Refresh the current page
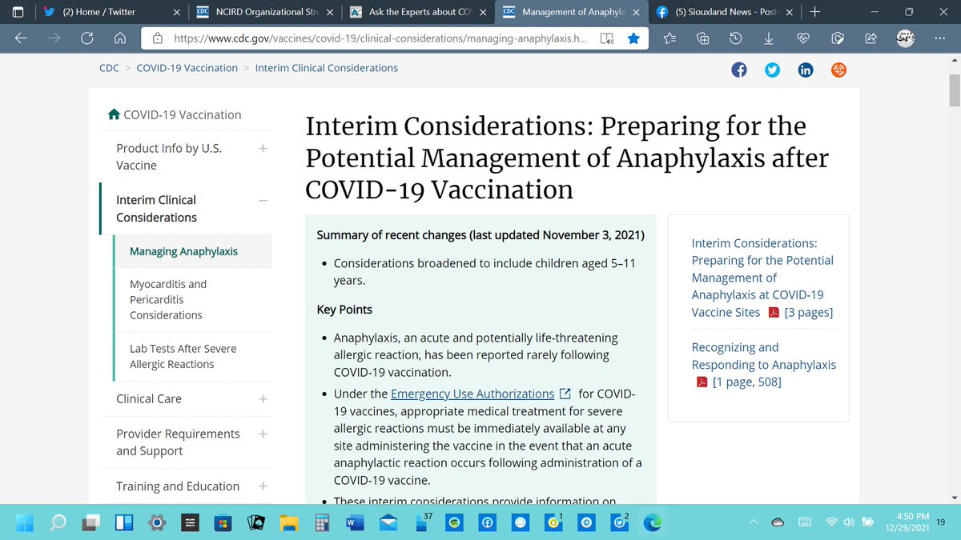961x540 pixels. pos(86,38)
